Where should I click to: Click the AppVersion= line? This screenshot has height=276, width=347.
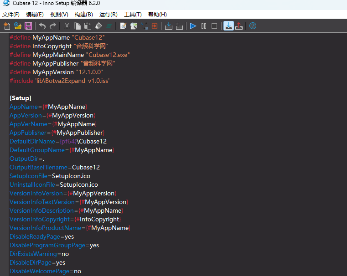click(x=52, y=115)
